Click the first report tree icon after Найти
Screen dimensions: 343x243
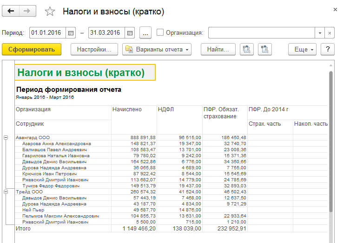tap(247, 49)
